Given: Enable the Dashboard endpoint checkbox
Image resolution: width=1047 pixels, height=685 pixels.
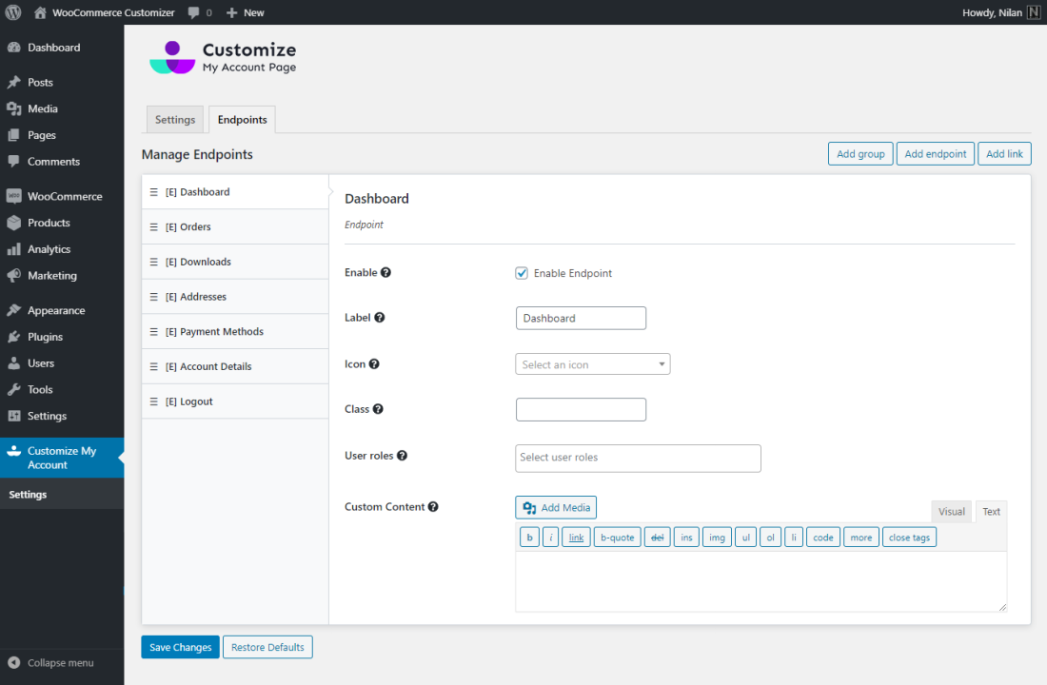Looking at the screenshot, I should (x=522, y=272).
